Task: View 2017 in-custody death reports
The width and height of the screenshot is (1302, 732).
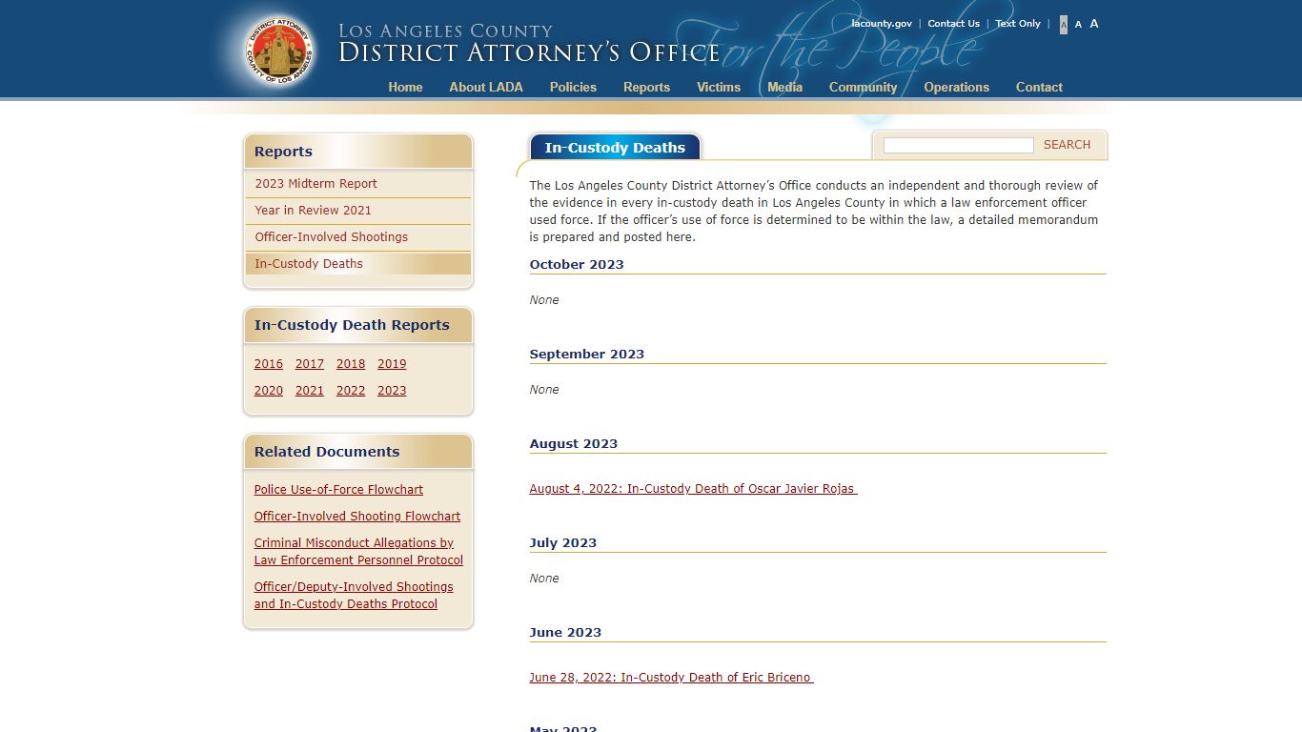Action: tap(310, 364)
